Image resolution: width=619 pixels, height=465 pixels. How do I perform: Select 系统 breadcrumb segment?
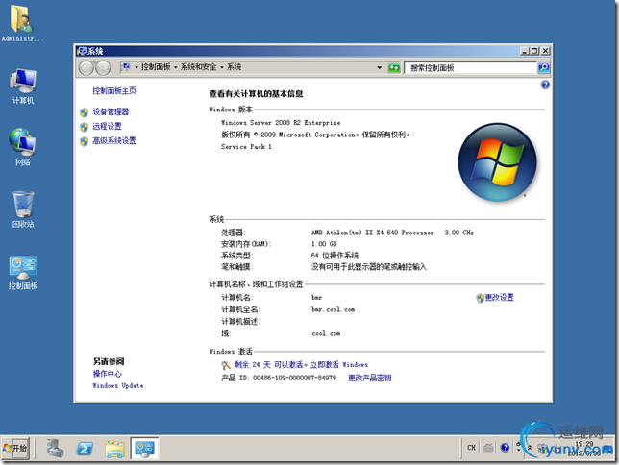coord(235,67)
